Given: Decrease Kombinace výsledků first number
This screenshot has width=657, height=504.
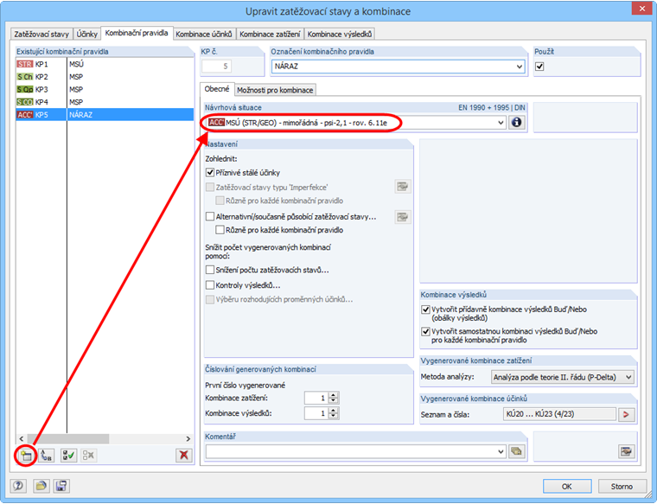Looking at the screenshot, I should 333,417.
